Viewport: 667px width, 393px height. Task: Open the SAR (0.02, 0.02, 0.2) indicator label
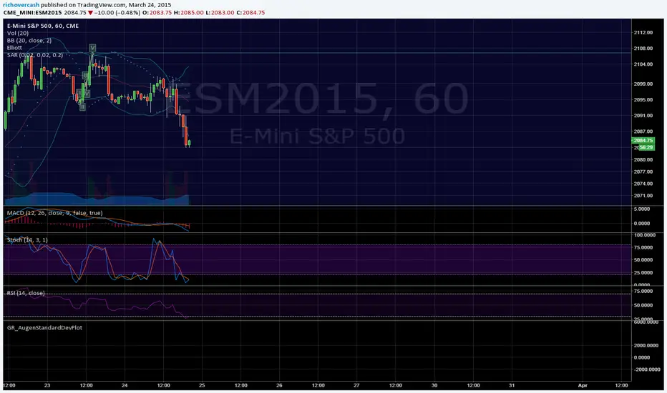(35, 55)
